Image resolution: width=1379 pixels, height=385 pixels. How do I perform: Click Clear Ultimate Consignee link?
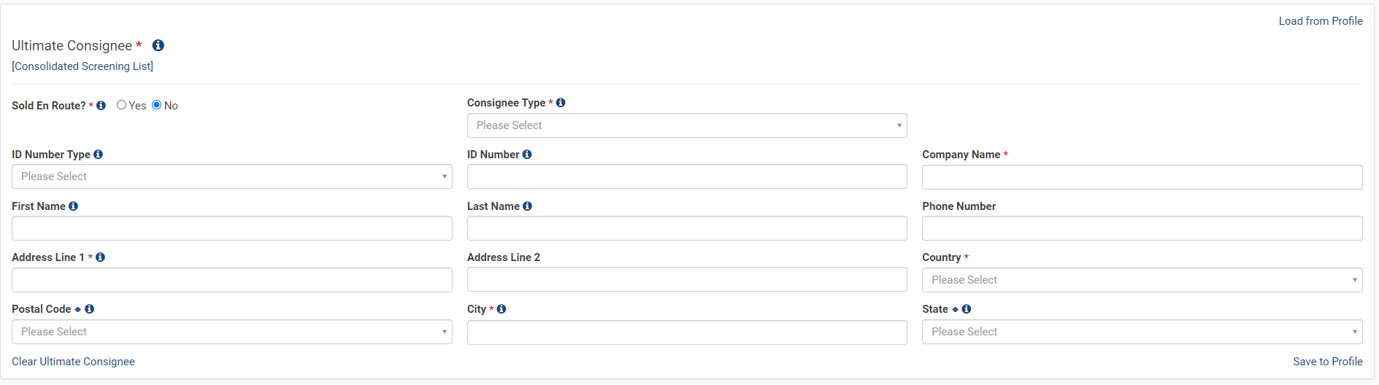point(73,362)
